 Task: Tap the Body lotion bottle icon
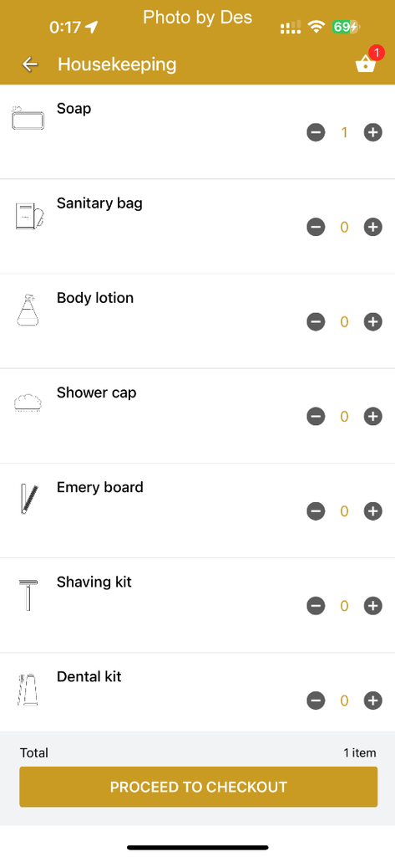click(28, 310)
